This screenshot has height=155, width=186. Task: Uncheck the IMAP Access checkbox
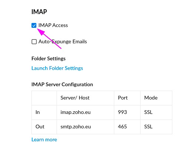tap(34, 26)
